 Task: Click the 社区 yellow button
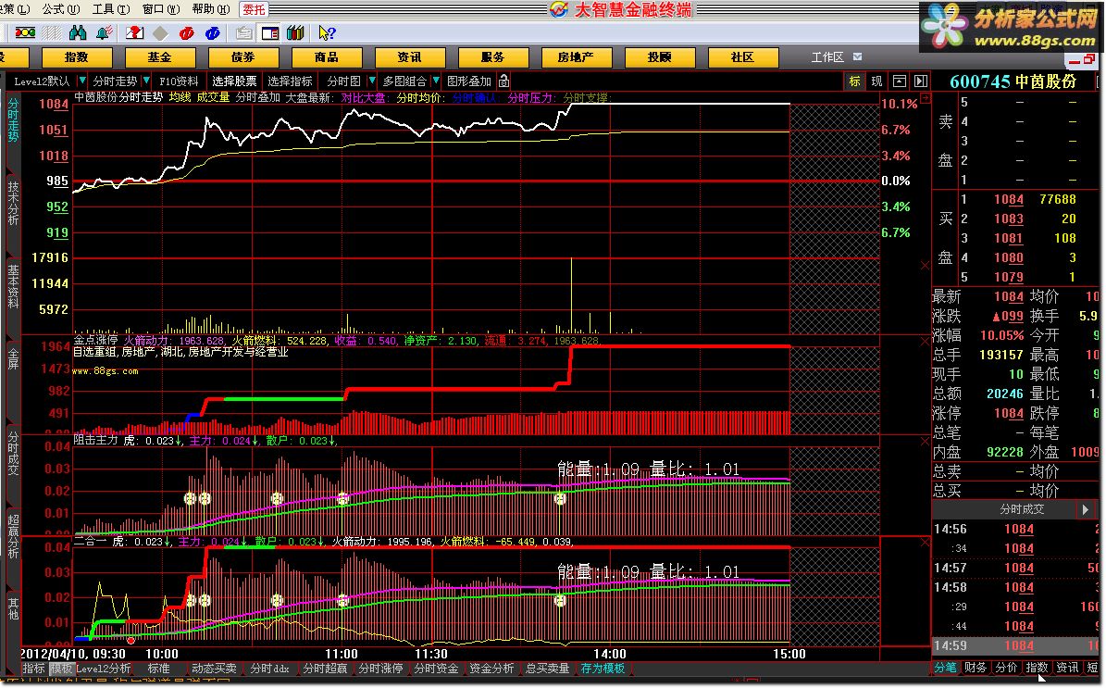tap(743, 57)
